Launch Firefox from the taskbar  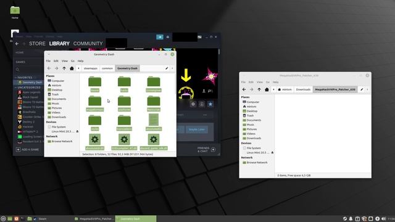[17, 219]
